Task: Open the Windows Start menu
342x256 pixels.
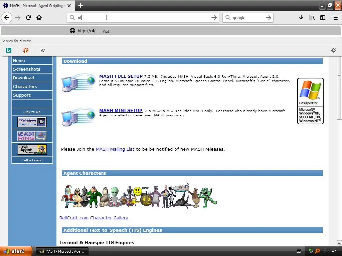Action: coord(16,251)
